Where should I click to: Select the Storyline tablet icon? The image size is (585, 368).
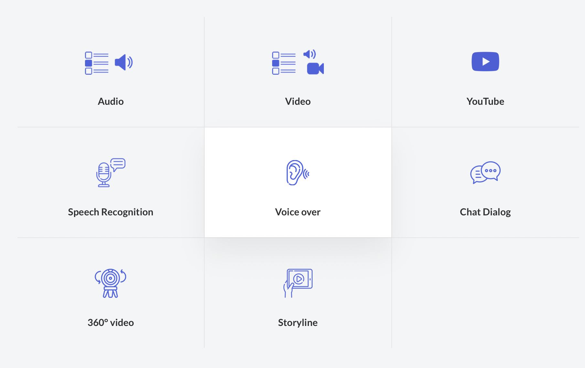[298, 283]
